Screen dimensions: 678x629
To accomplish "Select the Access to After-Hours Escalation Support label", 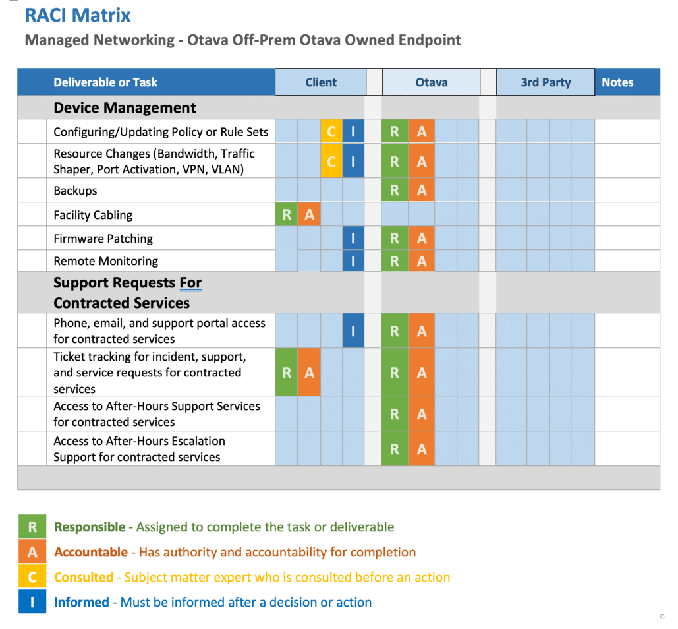I will tap(139, 449).
